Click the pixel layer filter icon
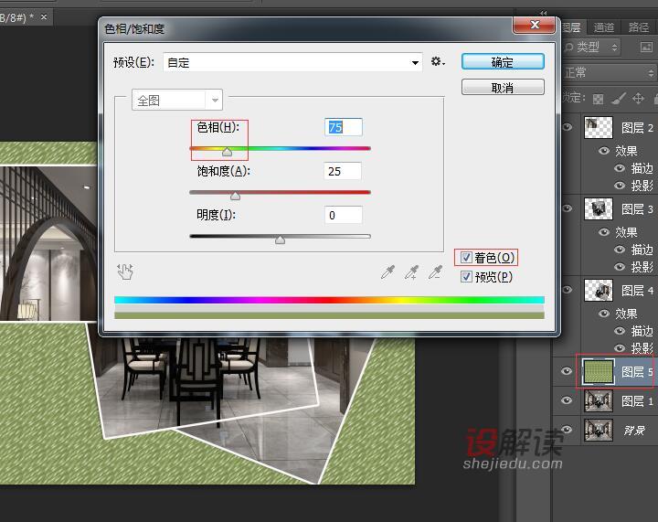 [x=646, y=47]
